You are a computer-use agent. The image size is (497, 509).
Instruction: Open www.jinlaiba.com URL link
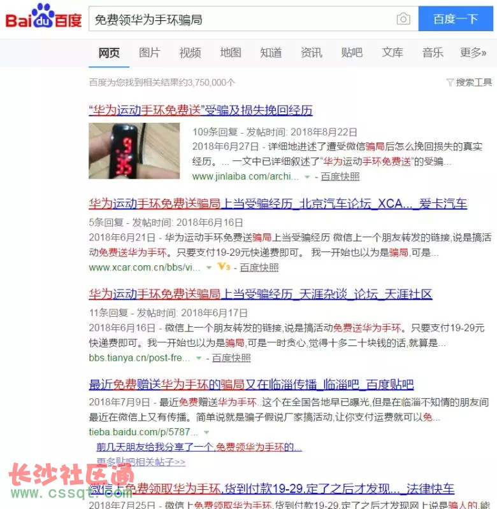tap(245, 177)
